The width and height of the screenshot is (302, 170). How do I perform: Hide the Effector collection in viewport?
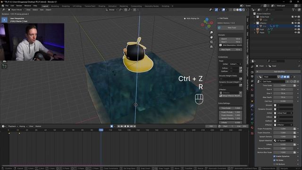click(x=296, y=23)
